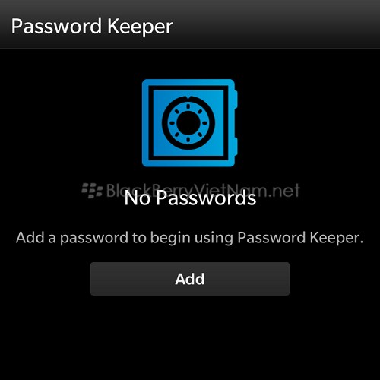Viewport: 380px width, 380px height.
Task: Click the "Add a password to begin" message
Action: pyautogui.click(x=189, y=238)
